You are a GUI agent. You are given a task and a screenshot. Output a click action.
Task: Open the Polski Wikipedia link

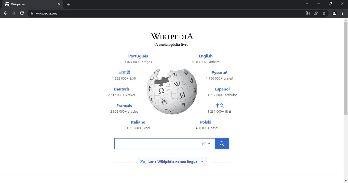[x=206, y=122]
